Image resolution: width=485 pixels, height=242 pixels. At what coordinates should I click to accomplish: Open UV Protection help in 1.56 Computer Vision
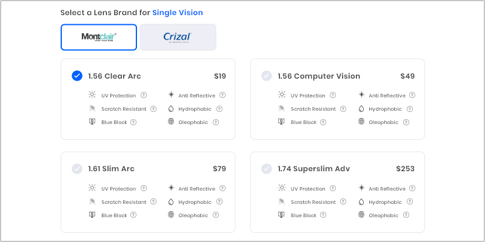pyautogui.click(x=333, y=95)
